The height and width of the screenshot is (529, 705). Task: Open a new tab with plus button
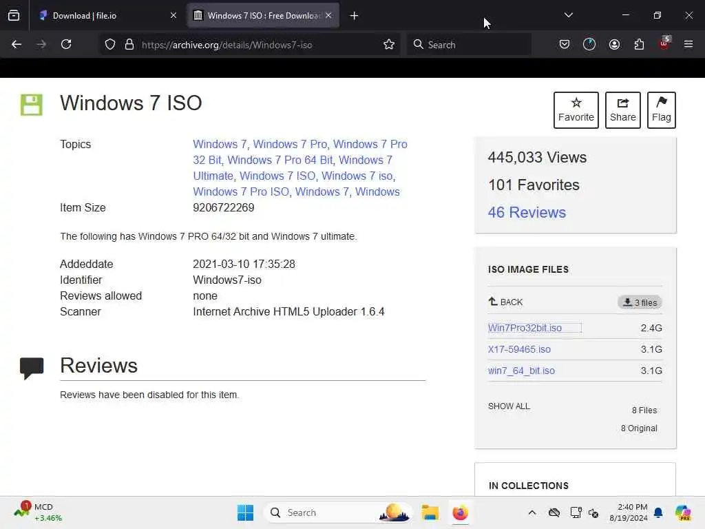354,16
